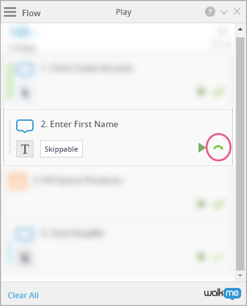The image size is (247, 306).
Task: Click the vertical scrollbar thumb
Action: point(240,154)
